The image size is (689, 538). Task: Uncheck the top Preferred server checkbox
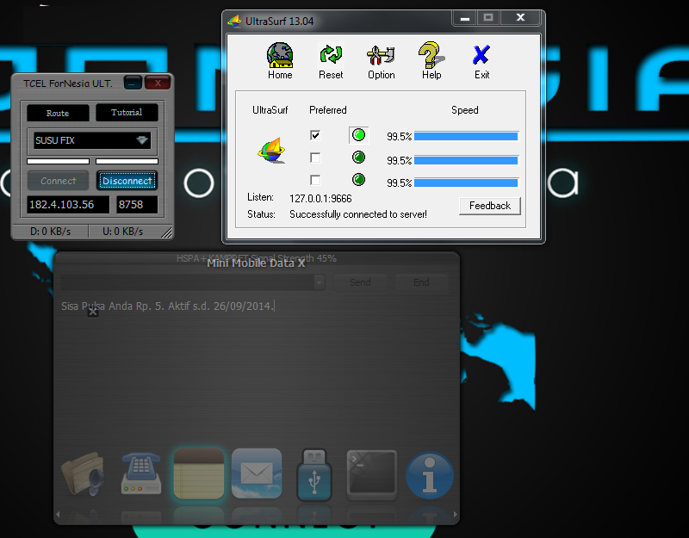click(x=315, y=135)
